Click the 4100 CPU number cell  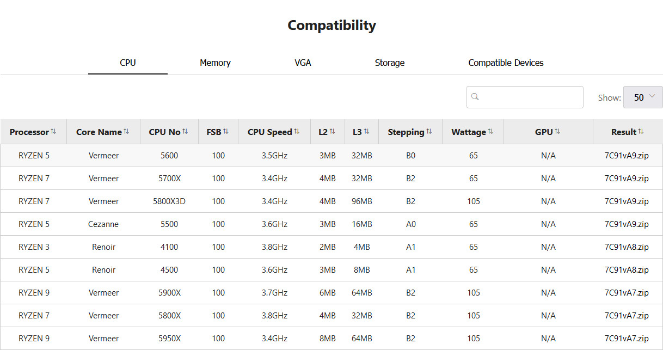click(169, 247)
